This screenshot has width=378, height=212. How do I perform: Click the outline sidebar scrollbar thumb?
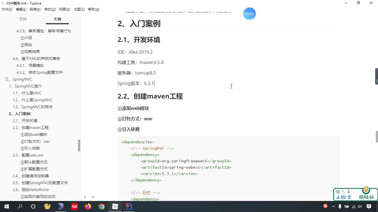click(79, 145)
